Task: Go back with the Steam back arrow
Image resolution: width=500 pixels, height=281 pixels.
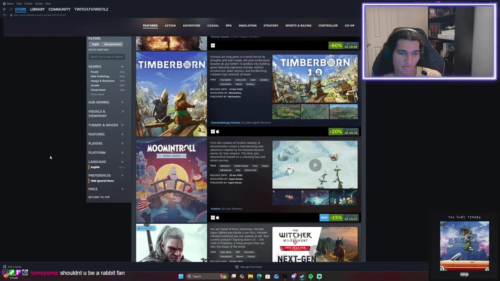Action: pyautogui.click(x=4, y=9)
